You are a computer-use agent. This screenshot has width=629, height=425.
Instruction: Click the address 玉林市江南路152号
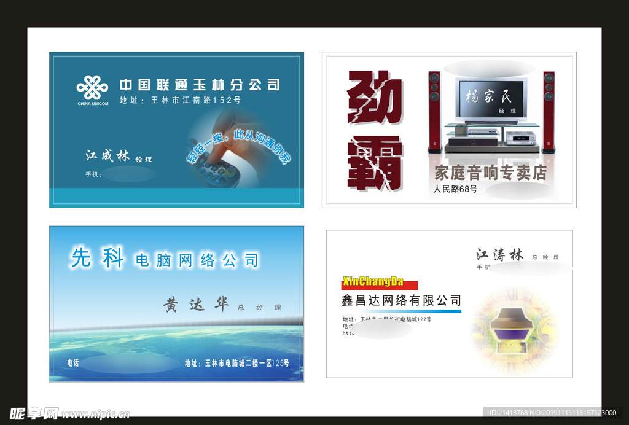[196, 100]
